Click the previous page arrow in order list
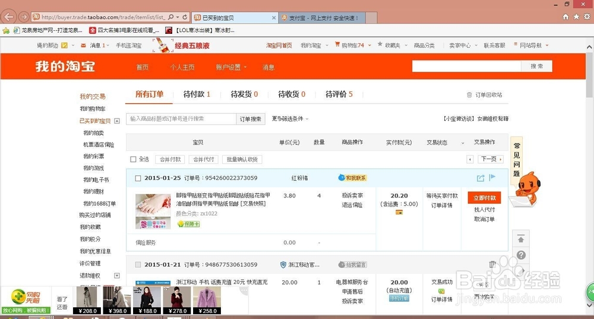 (x=470, y=159)
